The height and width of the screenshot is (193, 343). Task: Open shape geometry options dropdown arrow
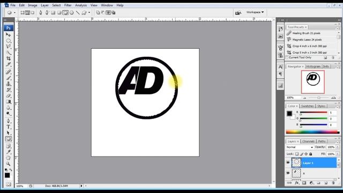pos(89,13)
